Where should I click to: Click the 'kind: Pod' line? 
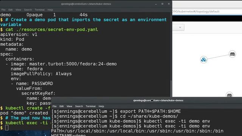coord(12,39)
